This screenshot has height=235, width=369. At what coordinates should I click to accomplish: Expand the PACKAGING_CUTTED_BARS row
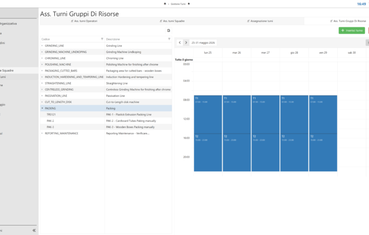(42, 70)
